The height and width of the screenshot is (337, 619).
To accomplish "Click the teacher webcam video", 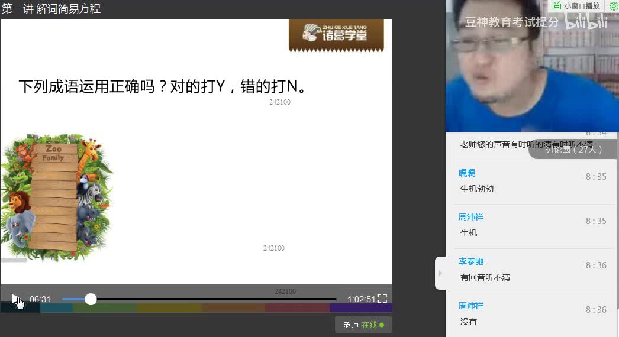I will (532, 66).
